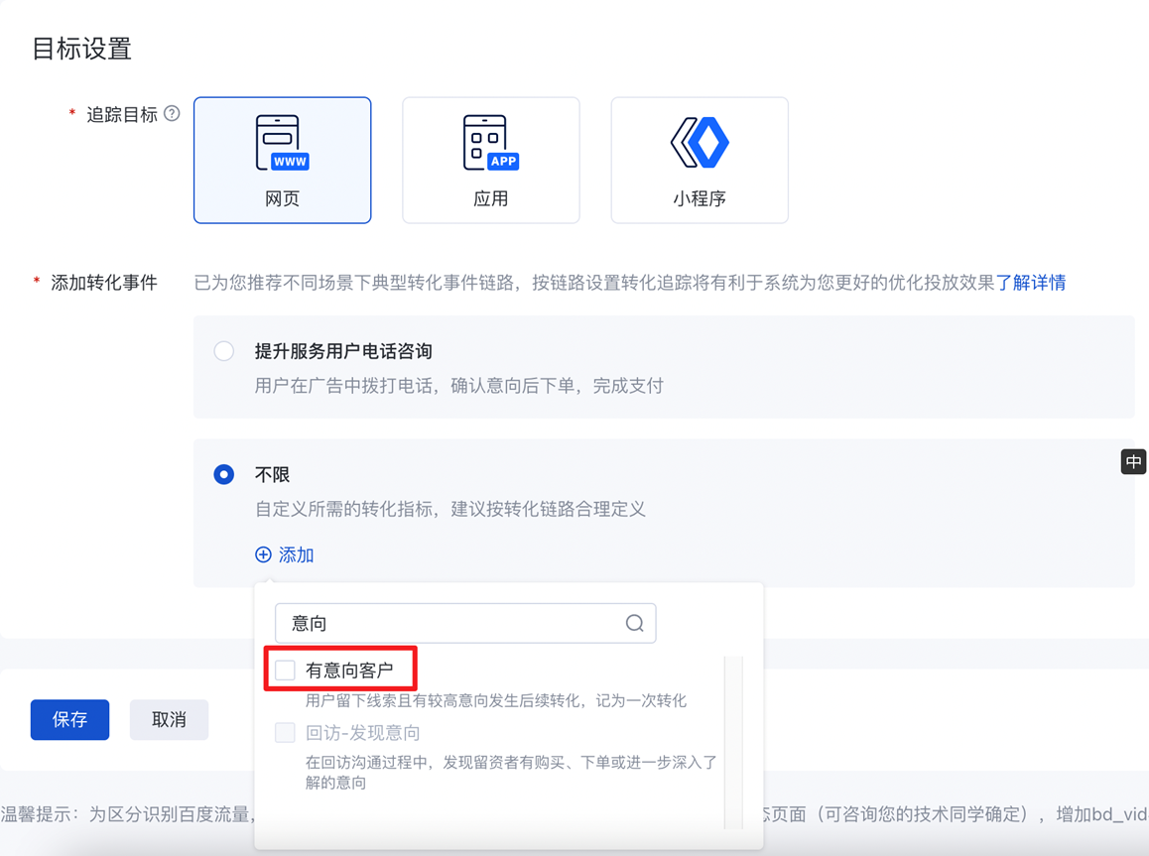Viewport: 1149px width, 856px height.
Task: Select the 提升服务用户电话咨询 radio button
Action: [224, 351]
